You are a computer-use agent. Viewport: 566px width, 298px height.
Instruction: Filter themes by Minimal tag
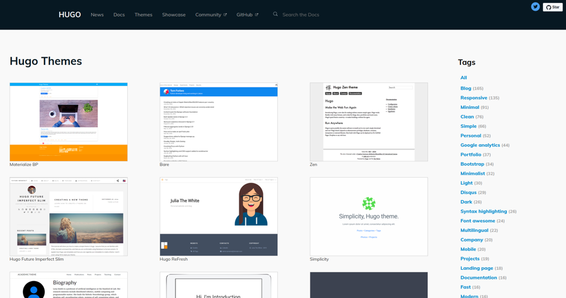pos(470,107)
